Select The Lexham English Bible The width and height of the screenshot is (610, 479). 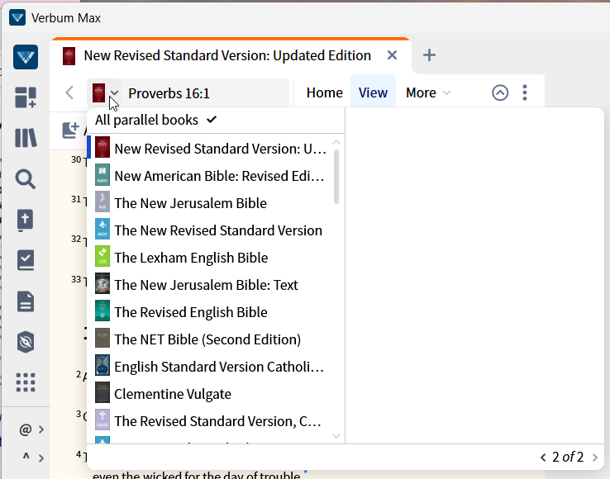212,258
